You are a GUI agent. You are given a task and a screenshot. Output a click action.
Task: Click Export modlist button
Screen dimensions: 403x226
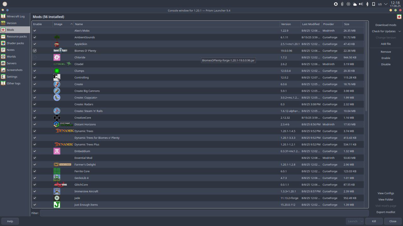(386, 212)
